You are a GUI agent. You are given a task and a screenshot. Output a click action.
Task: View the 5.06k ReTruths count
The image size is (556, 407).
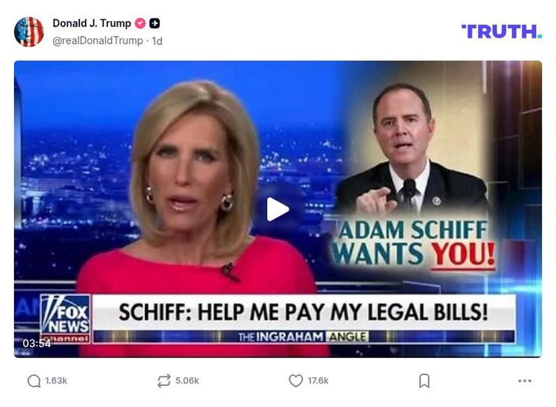[187, 381]
